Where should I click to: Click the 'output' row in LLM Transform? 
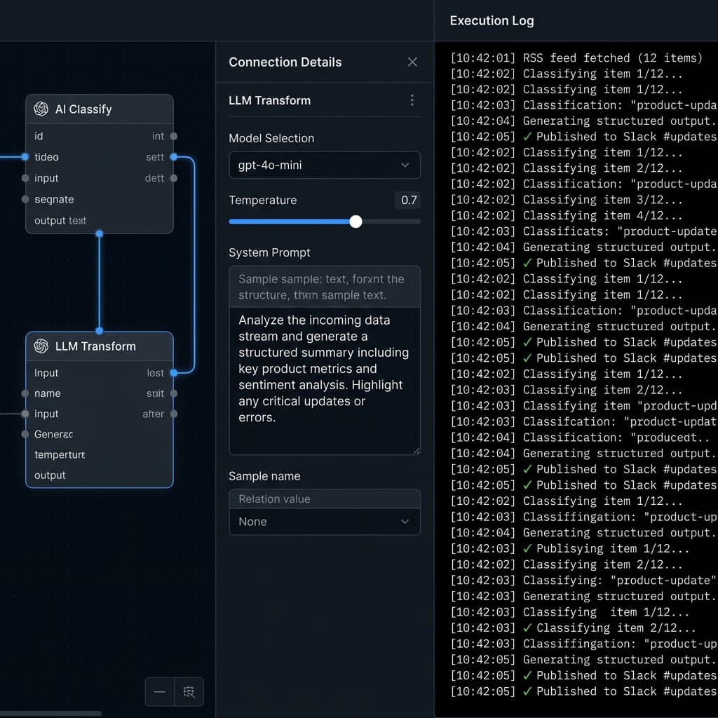point(100,475)
